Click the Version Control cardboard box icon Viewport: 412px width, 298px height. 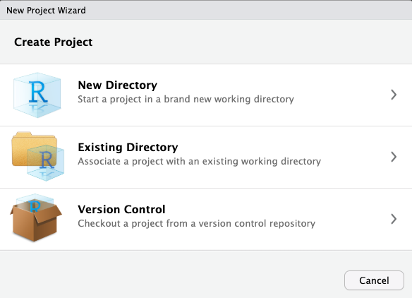pos(36,218)
